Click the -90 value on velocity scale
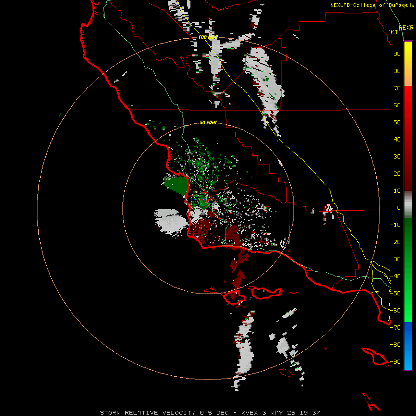Image resolution: width=416 pixels, height=416 pixels. point(395,362)
